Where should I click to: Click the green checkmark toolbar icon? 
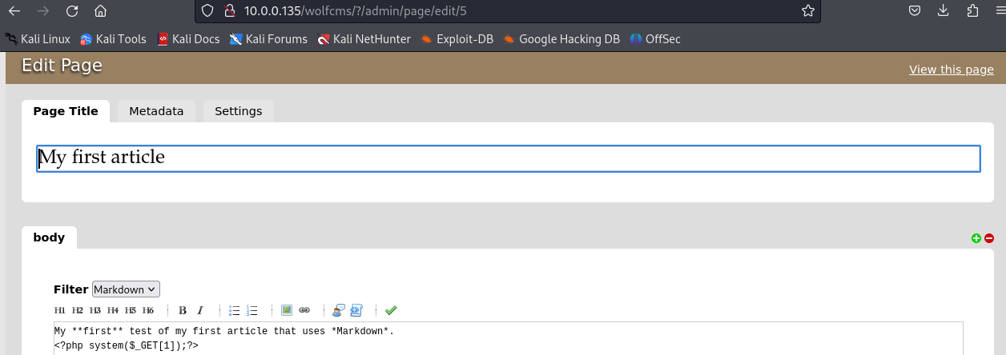391,310
